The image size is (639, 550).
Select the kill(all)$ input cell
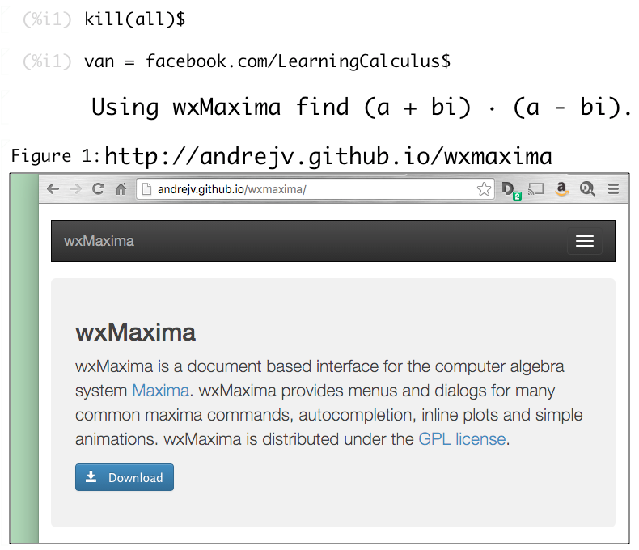[x=134, y=19]
